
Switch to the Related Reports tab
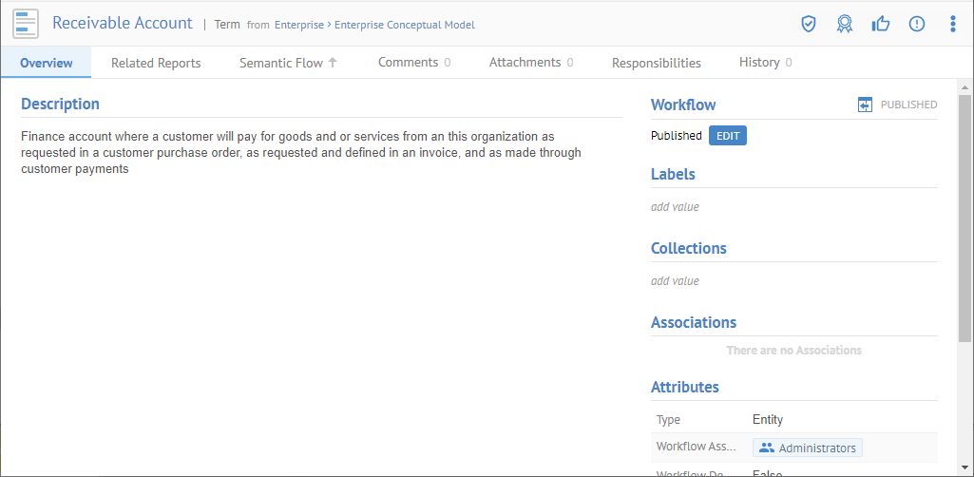(x=156, y=63)
